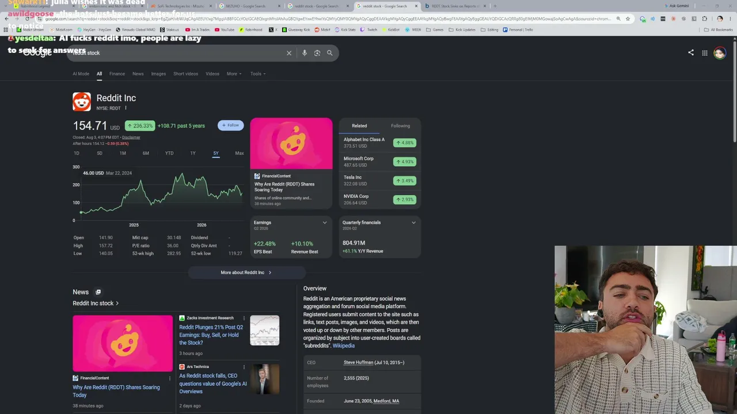Open the Steve Huffman CEO link
The height and width of the screenshot is (414, 737).
click(358, 363)
